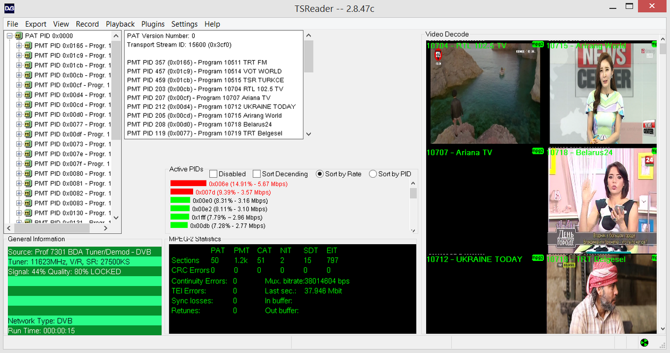Click the PMT PID 0x0073 table icon
Viewport: 670px width, 353px height.
[28, 144]
